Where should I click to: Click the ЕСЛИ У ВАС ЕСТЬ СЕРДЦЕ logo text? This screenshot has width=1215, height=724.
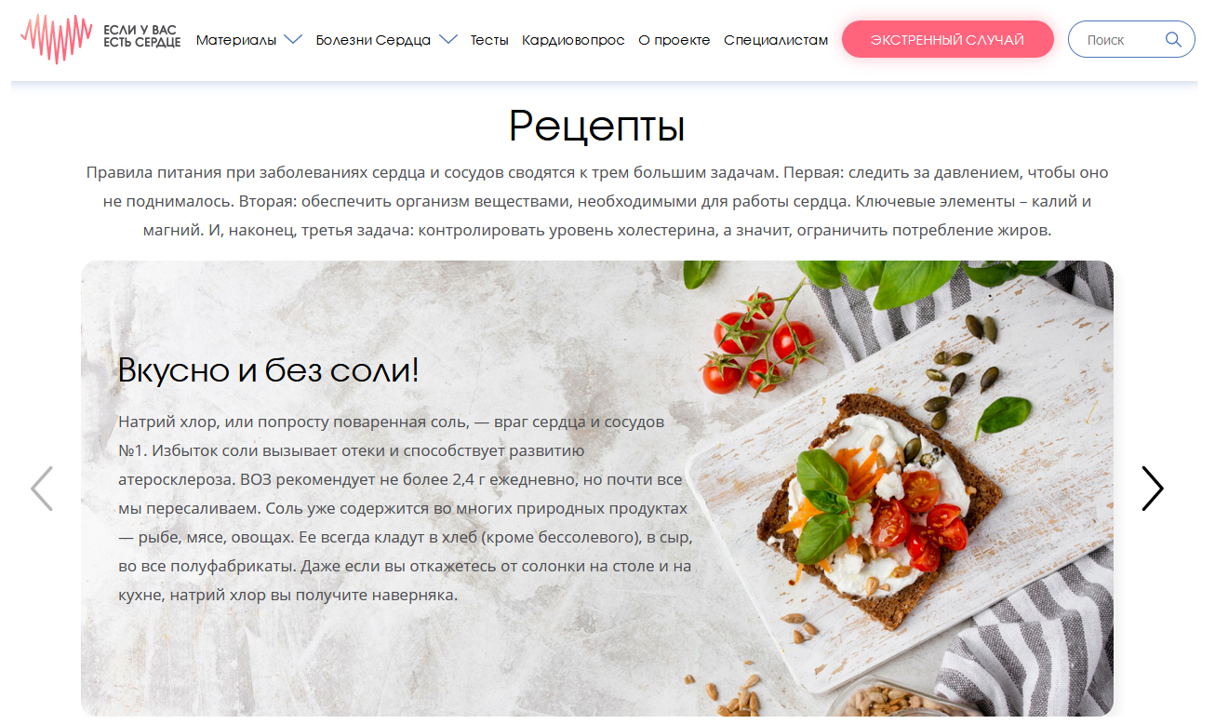click(141, 38)
